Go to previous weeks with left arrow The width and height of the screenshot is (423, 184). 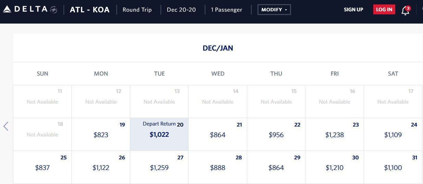point(6,126)
